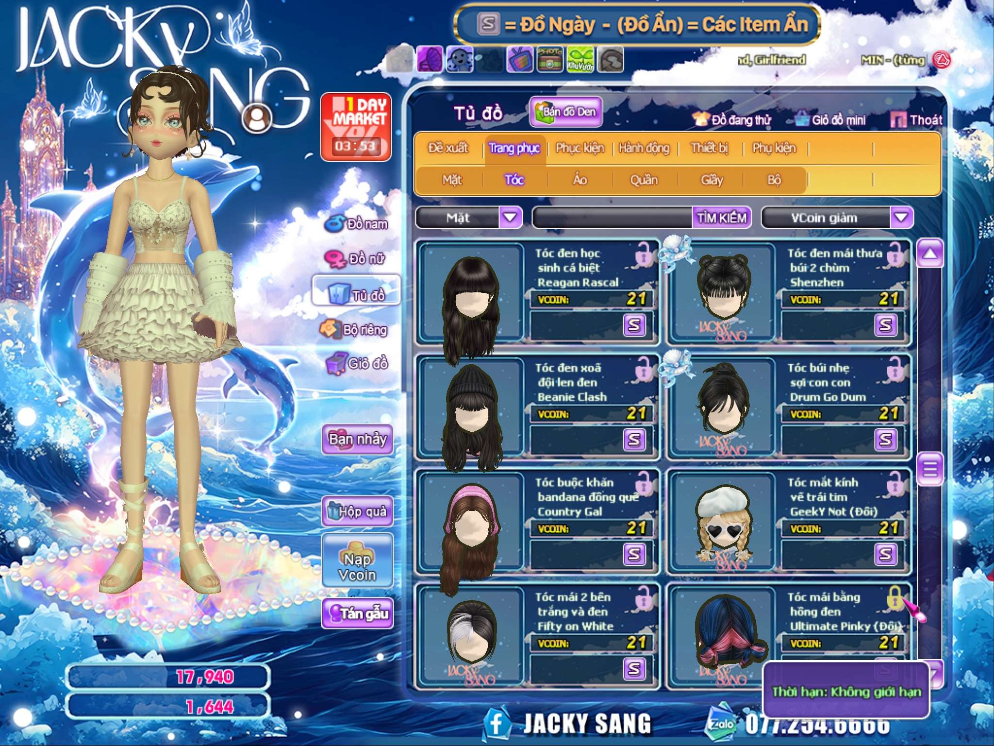The image size is (994, 746).
Task: Open the Thiết bị tab
Action: 710,148
